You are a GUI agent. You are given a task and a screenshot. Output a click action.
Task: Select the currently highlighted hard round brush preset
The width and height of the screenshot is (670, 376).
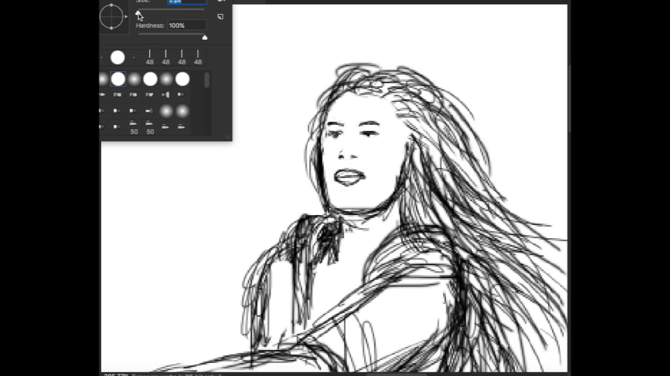(x=118, y=79)
